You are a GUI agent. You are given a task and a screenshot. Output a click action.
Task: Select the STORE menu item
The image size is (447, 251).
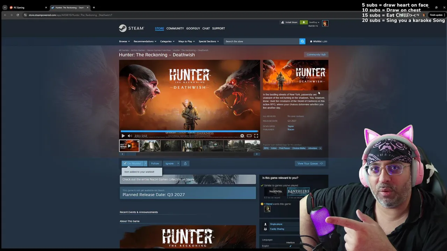pyautogui.click(x=159, y=29)
